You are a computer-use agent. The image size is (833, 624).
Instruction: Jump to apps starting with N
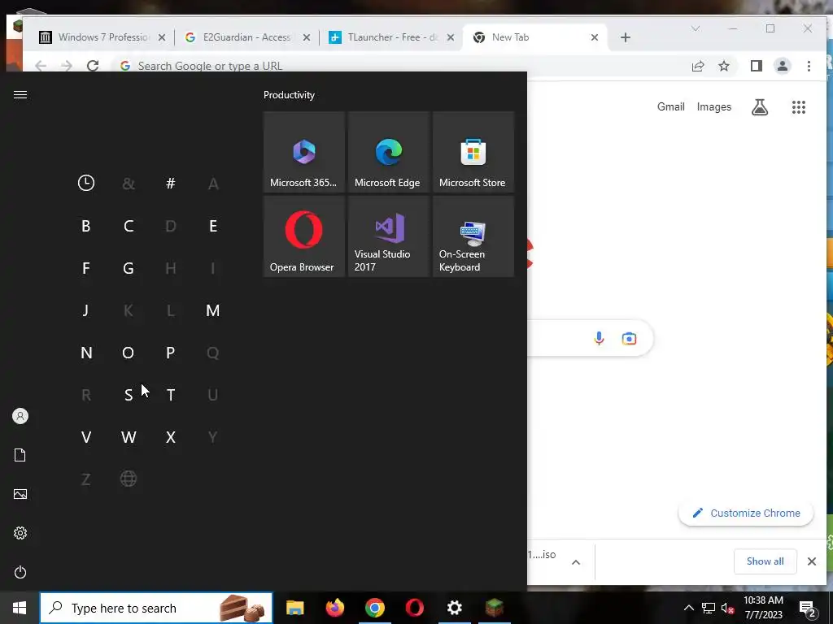[x=86, y=353]
